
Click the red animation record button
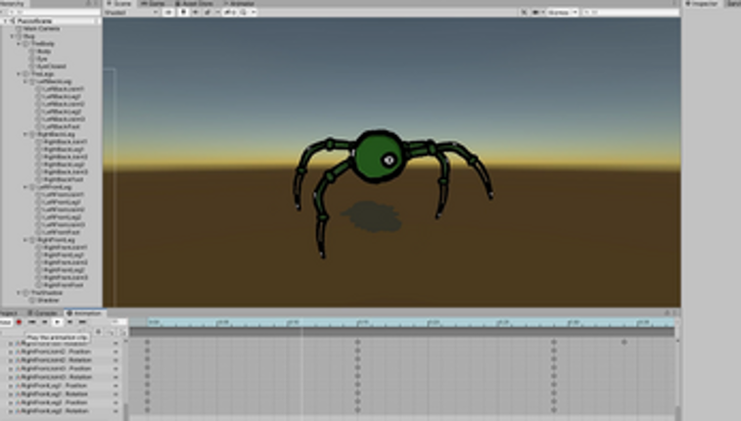click(19, 322)
